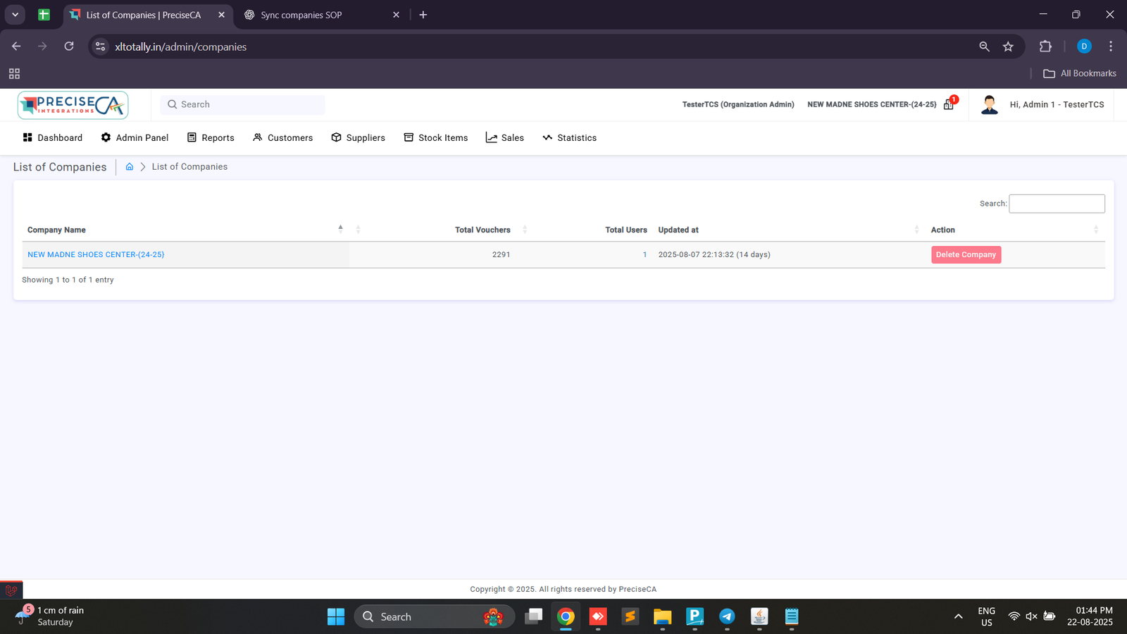Click the table Search input field
This screenshot has width=1127, height=634.
pos(1057,204)
